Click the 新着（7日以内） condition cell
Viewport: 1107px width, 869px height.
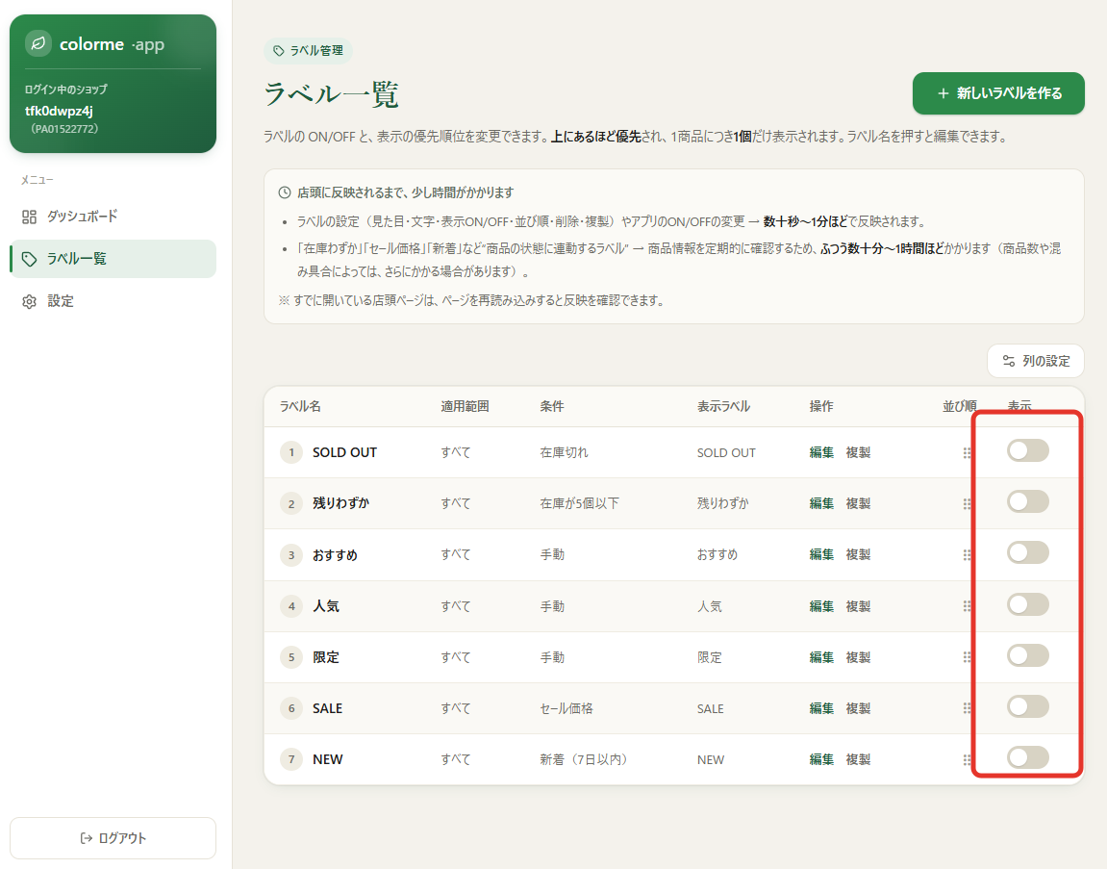point(584,759)
